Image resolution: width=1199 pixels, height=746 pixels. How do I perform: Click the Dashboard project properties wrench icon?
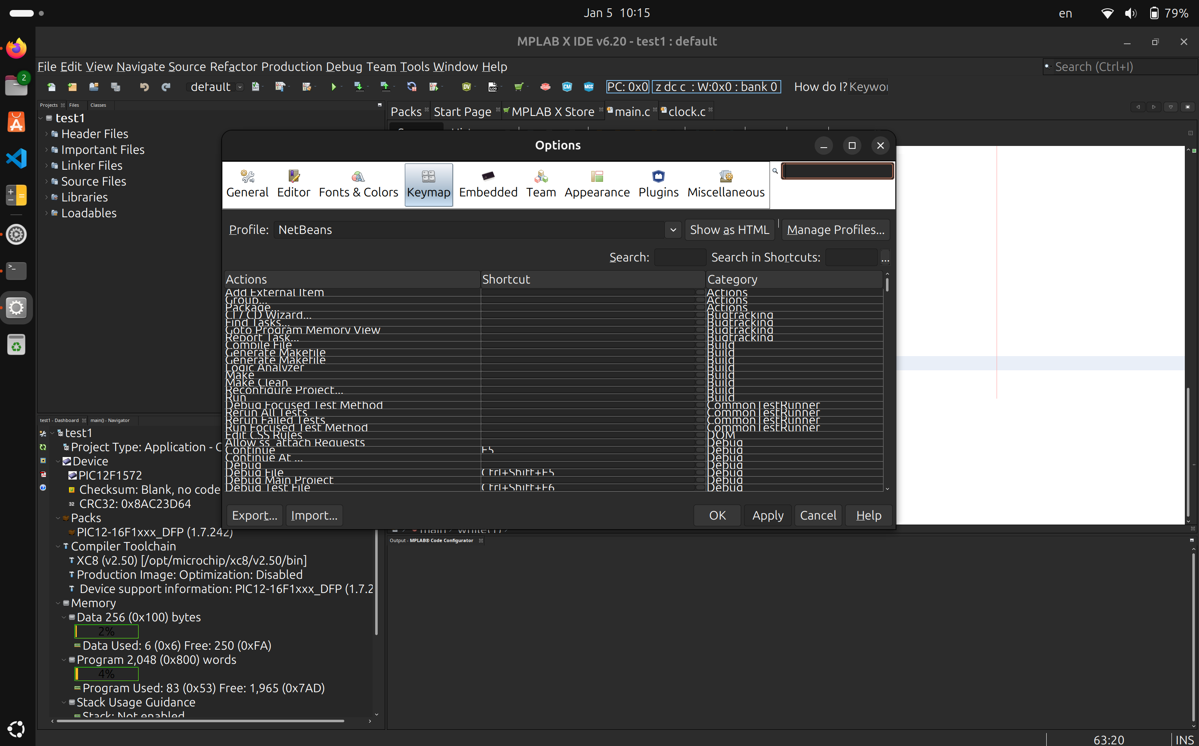43,434
